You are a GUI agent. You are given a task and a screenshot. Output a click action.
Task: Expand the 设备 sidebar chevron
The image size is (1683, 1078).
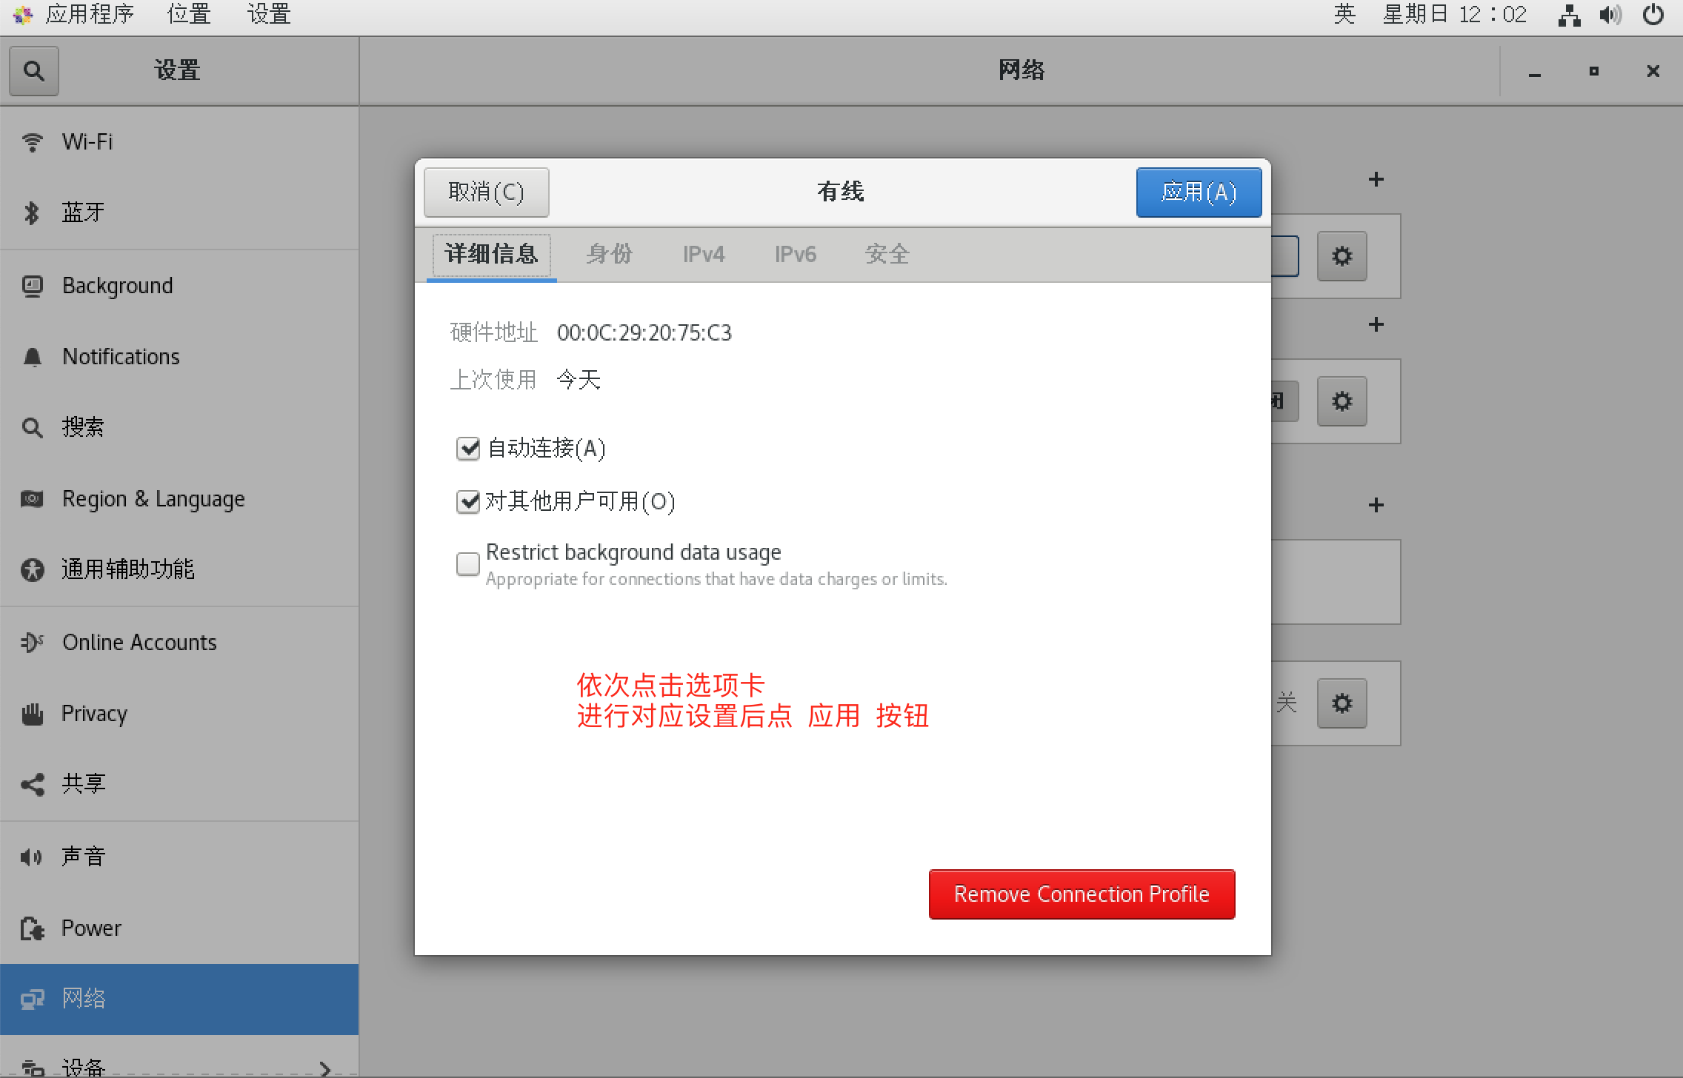pyautogui.click(x=324, y=1068)
